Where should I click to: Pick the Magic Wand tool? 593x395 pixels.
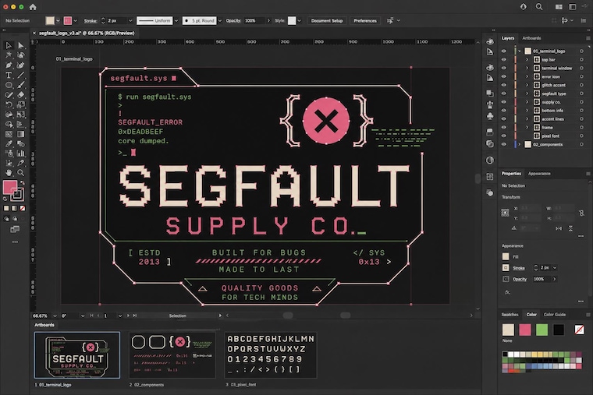[9, 55]
